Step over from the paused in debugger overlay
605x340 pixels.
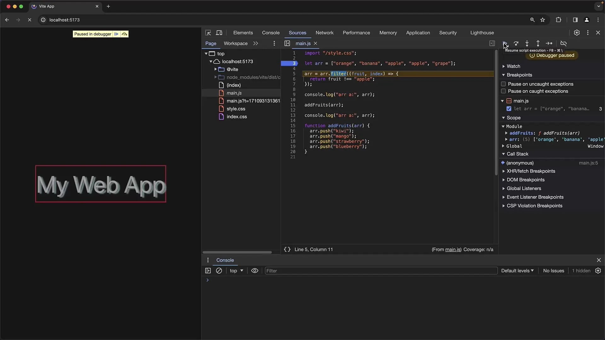coord(124,34)
